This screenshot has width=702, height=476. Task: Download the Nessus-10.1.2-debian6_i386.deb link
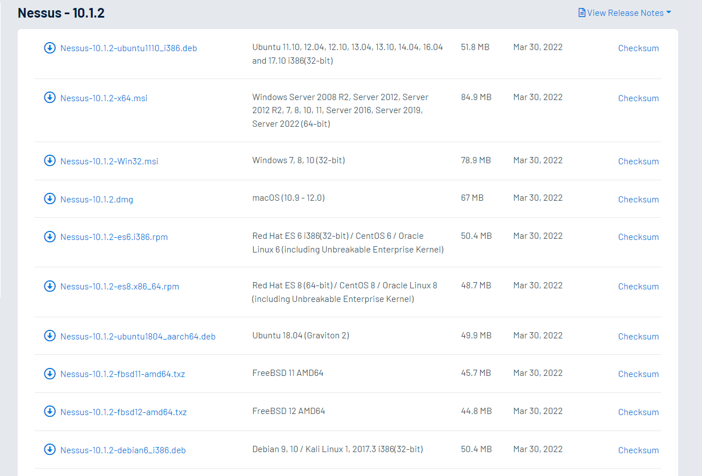123,450
